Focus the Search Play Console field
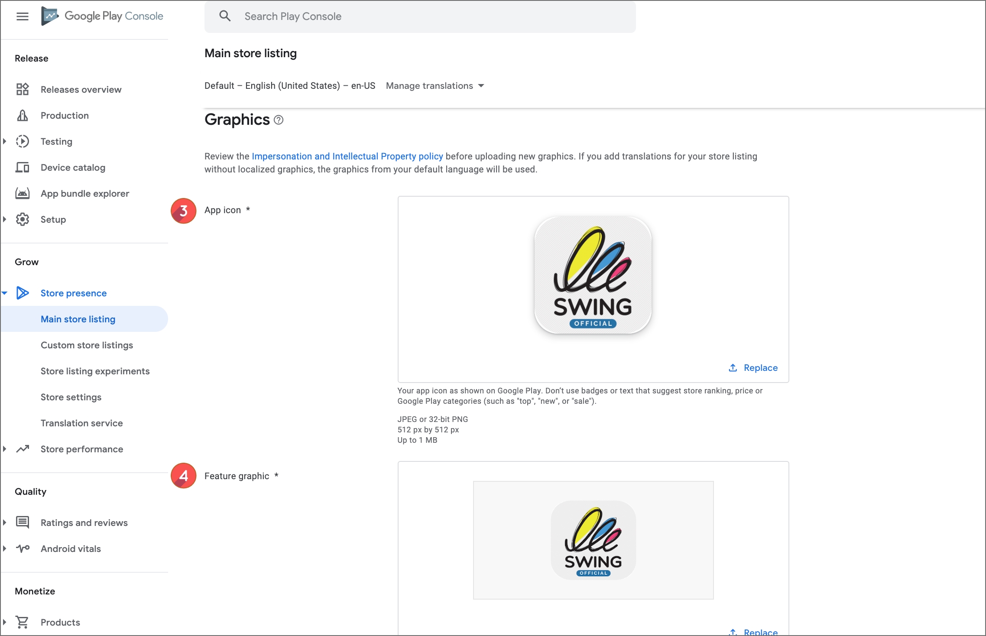986x636 pixels. pyautogui.click(x=420, y=16)
